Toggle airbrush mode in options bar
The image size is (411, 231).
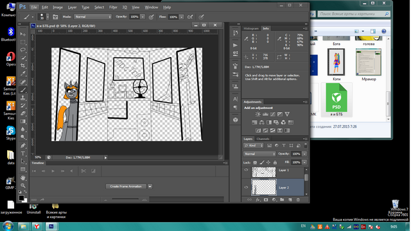(x=190, y=17)
